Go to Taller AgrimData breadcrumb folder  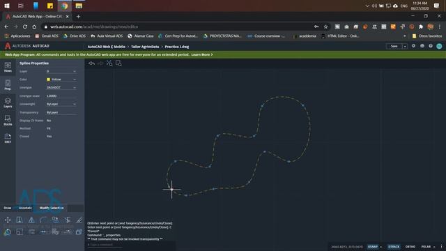[x=145, y=47]
